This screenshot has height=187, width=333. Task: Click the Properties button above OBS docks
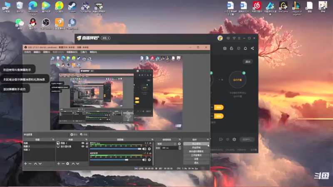tap(74, 134)
